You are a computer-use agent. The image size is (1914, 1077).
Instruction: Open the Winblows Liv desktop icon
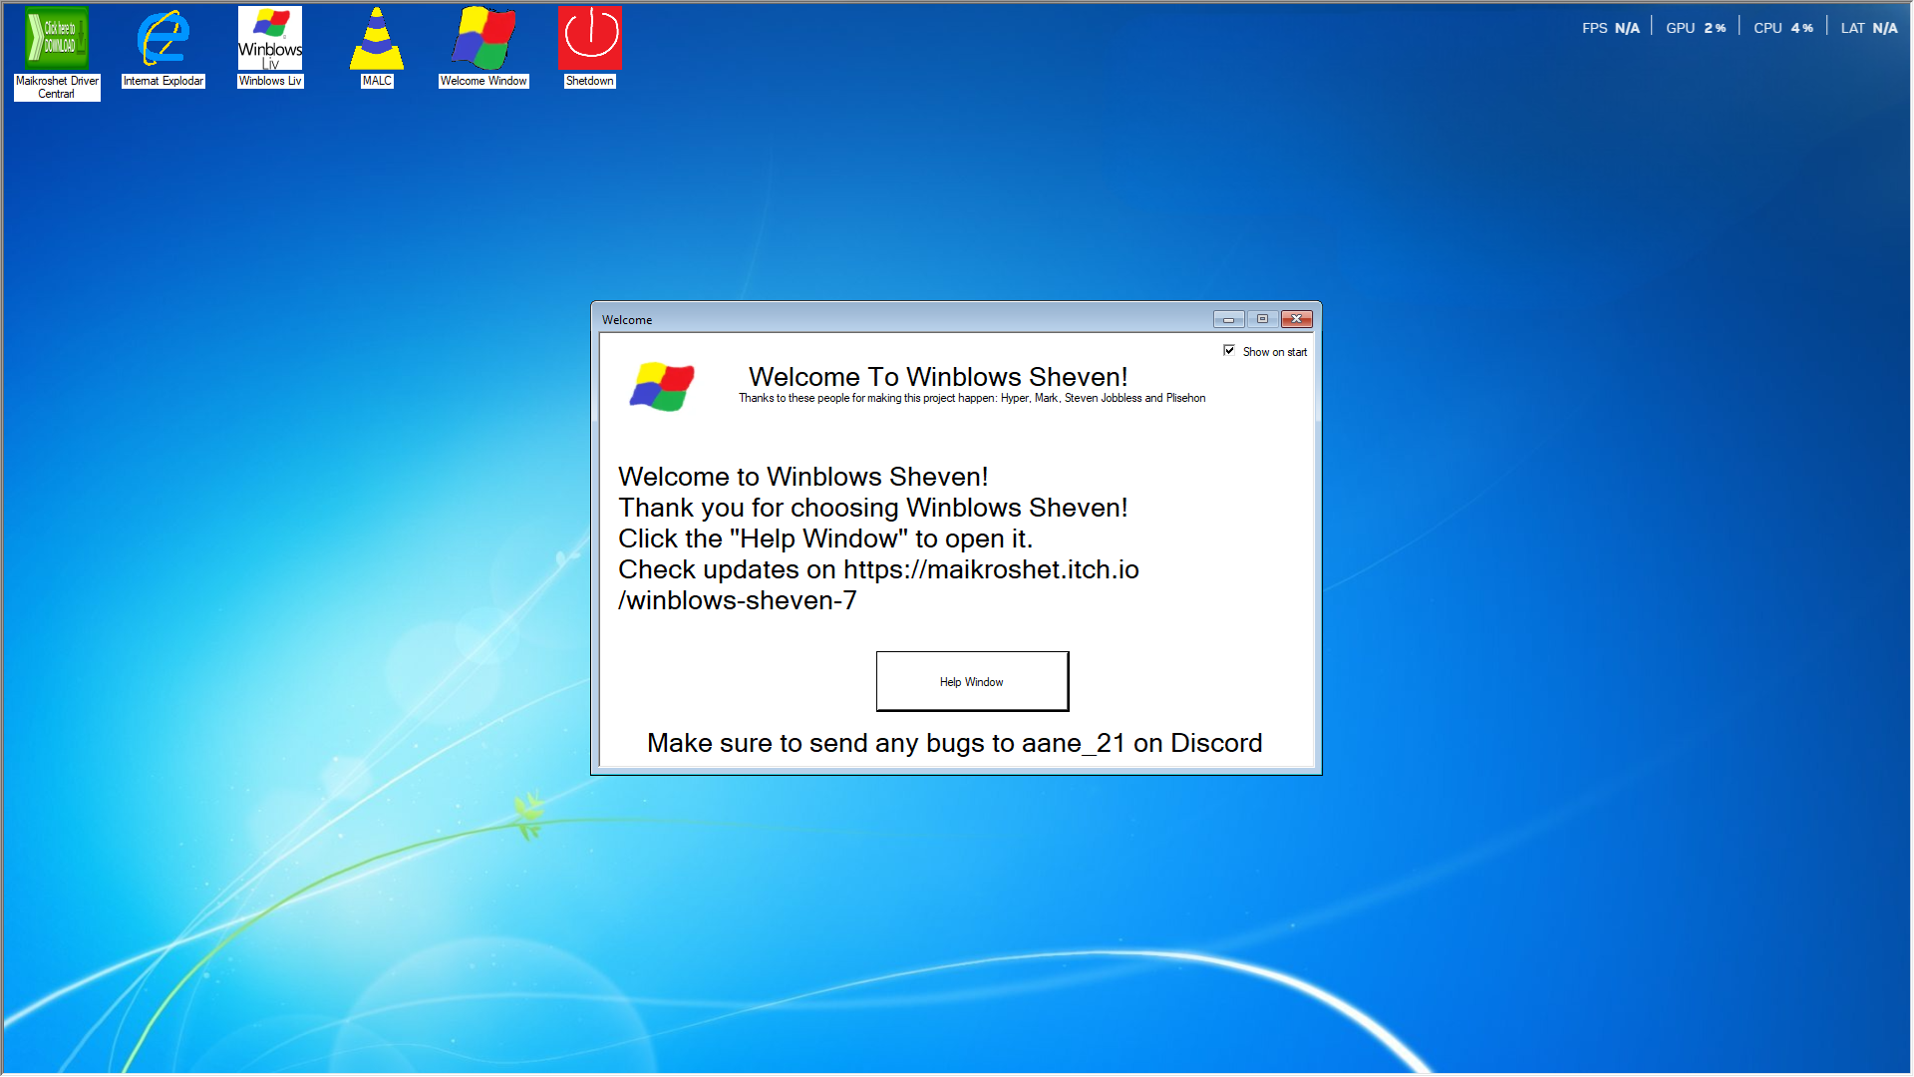pyautogui.click(x=270, y=39)
